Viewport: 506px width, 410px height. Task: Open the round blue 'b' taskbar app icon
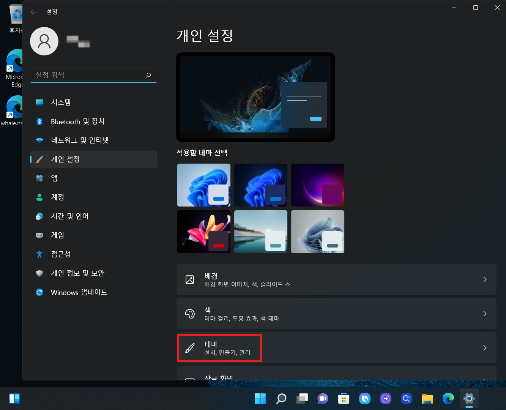point(365,399)
